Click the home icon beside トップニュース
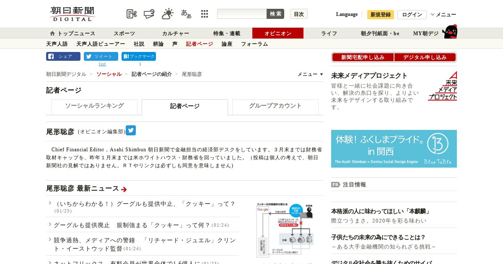This screenshot has width=503, height=264. point(52,34)
